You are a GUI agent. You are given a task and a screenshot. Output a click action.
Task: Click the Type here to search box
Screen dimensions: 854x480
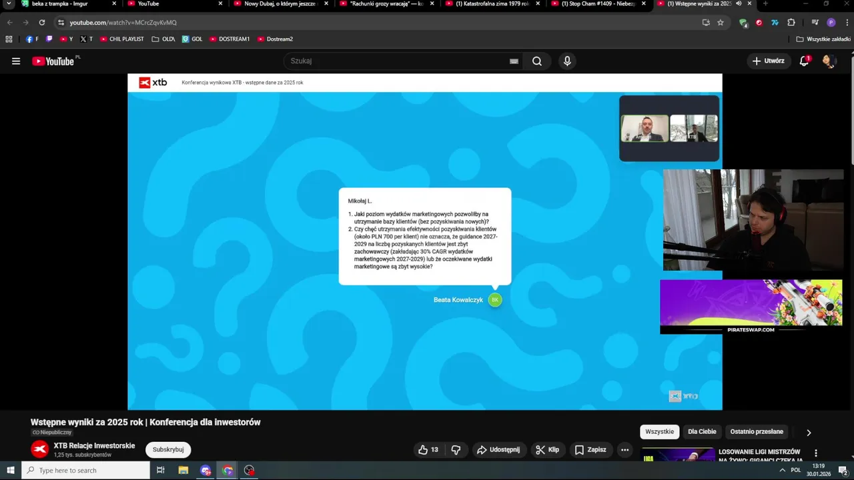(x=86, y=471)
